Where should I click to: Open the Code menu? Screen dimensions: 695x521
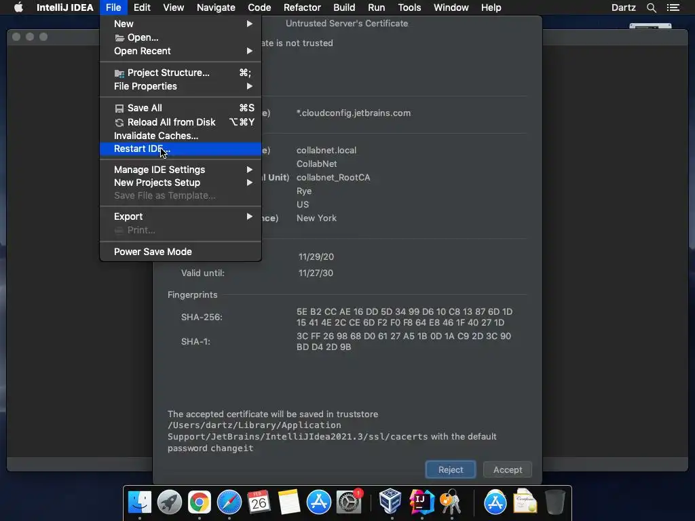(x=259, y=7)
